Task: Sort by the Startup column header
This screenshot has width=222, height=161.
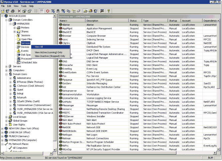Action: 174,21
